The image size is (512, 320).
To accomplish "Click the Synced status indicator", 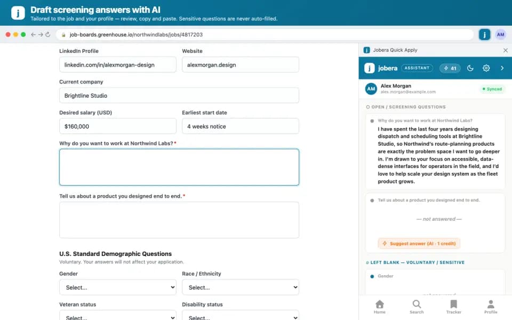I will pyautogui.click(x=492, y=89).
